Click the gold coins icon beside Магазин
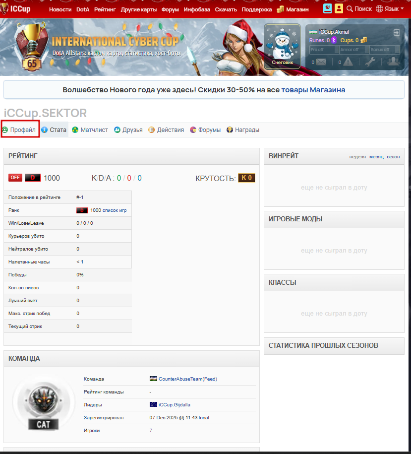411x454 pixels. click(280, 9)
